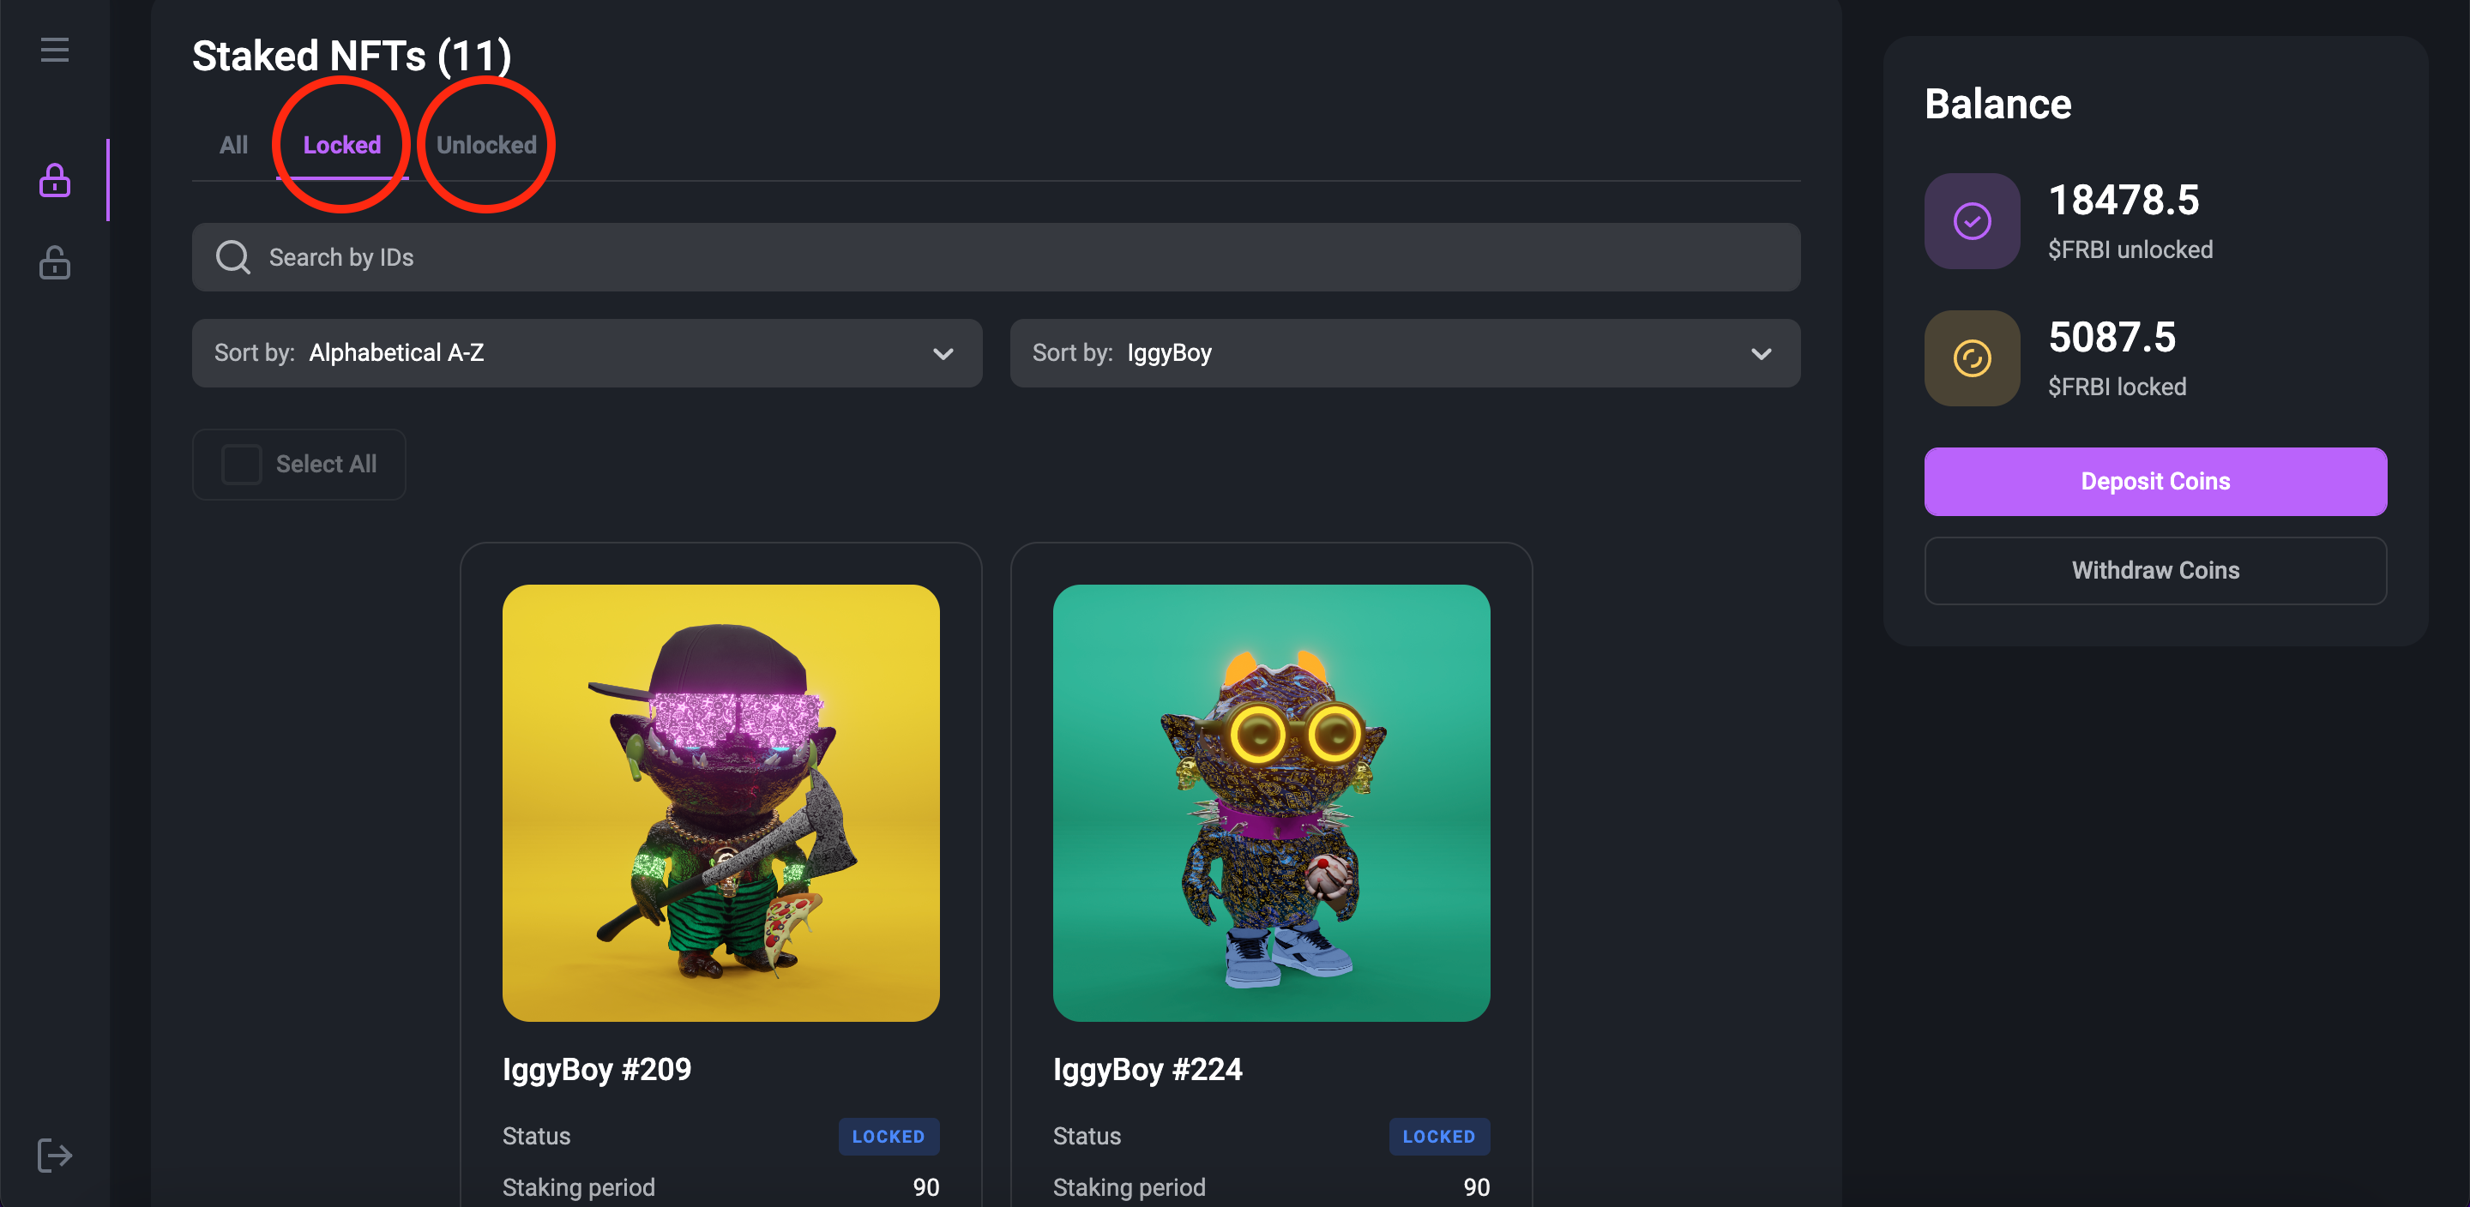Viewport: 2470px width, 1207px height.
Task: Select the closed lock icon in the sidebar
Action: click(x=55, y=179)
